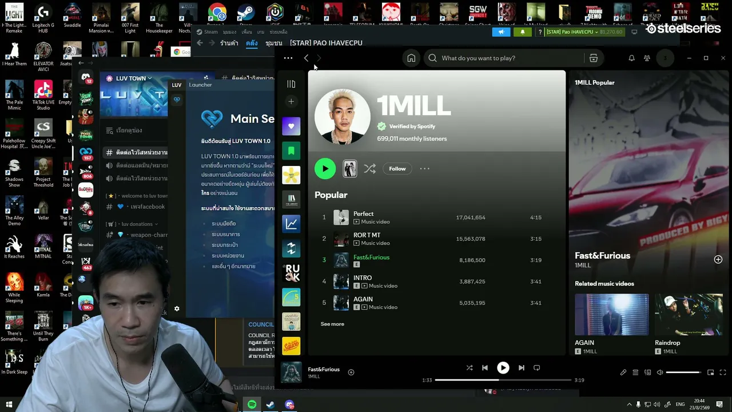Open Spotify three-dot app menu
Screen dimensions: 732x412
[288, 58]
